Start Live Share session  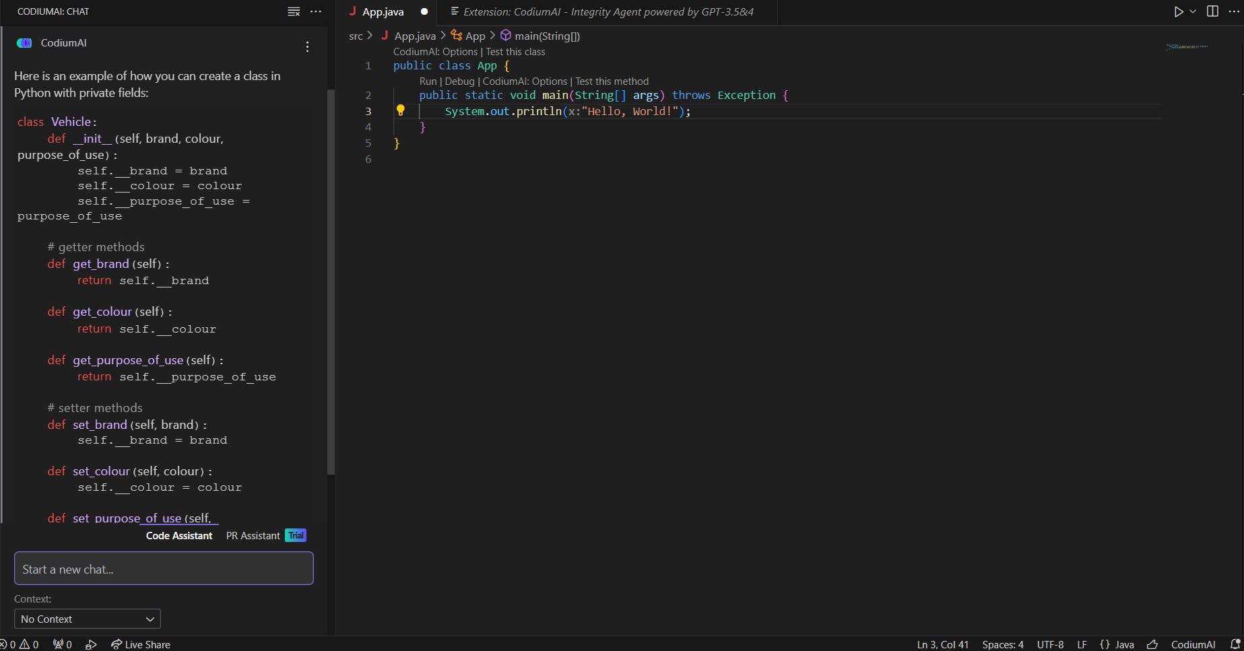click(141, 644)
